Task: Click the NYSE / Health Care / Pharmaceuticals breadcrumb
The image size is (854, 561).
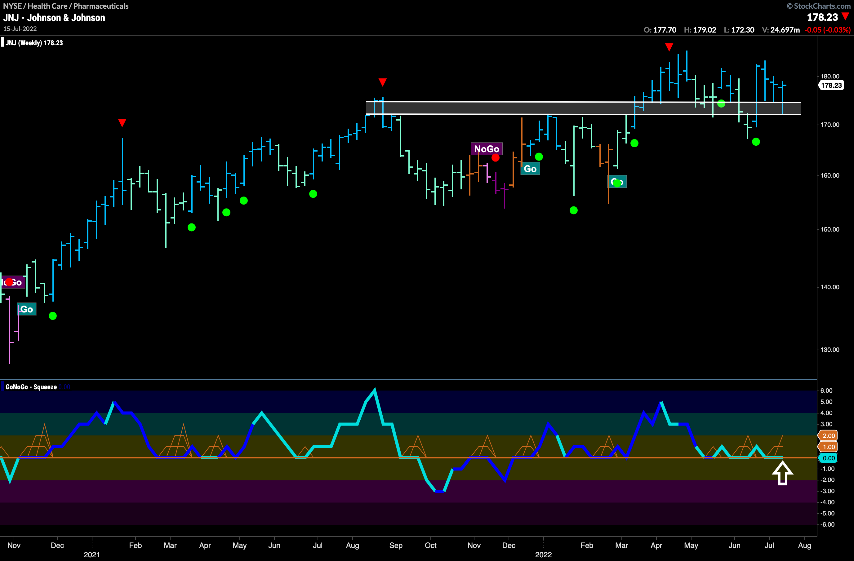Action: pyautogui.click(x=66, y=6)
